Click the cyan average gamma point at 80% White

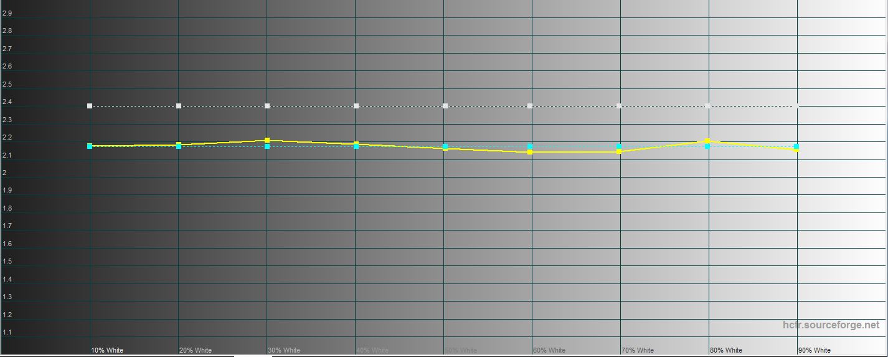[707, 146]
